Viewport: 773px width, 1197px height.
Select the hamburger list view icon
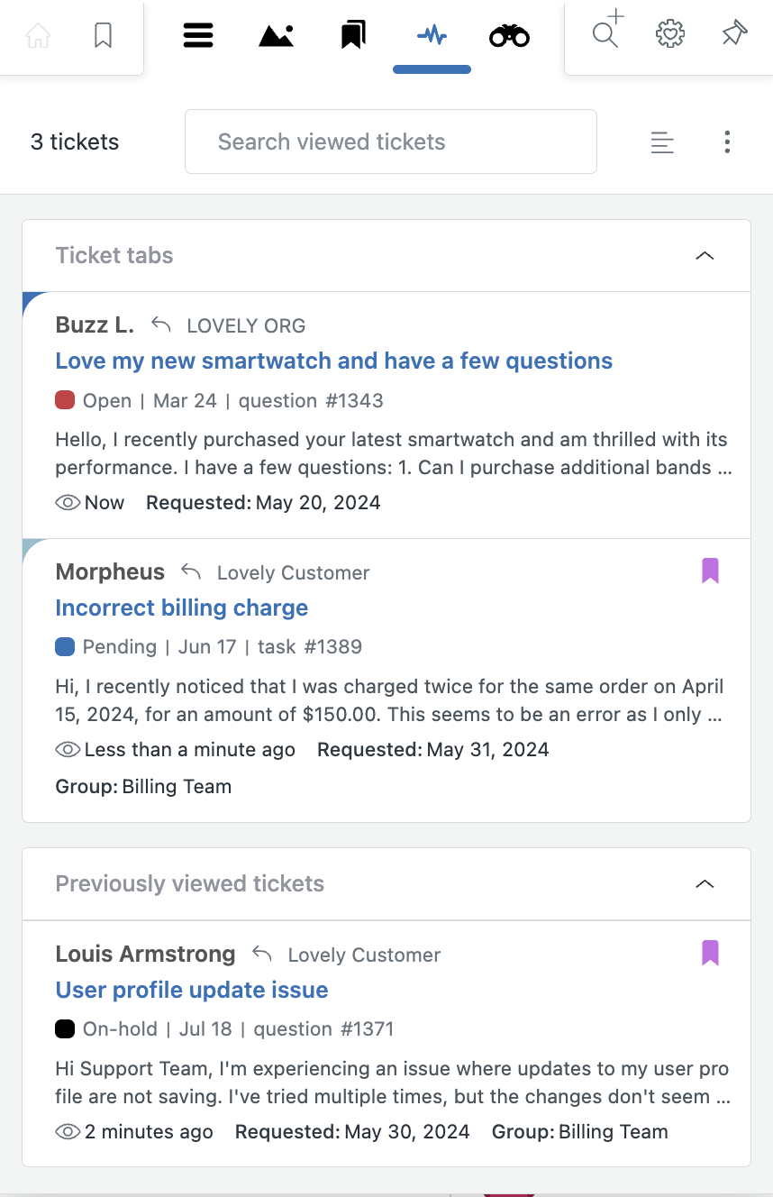(197, 35)
